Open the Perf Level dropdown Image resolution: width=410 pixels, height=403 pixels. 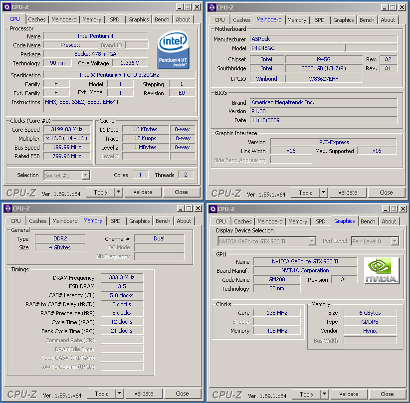[395, 241]
